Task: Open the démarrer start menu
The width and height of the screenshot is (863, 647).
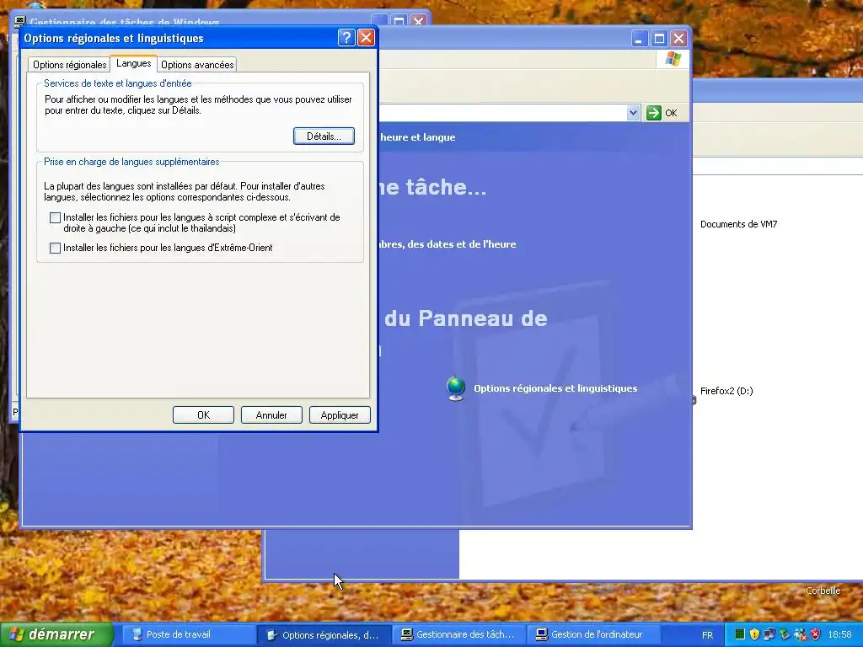Action: coord(56,634)
